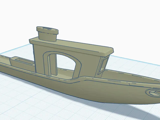Screen dimensions: 160x120
Task: Select the arched cabin doorway frame
Action: [62, 65]
